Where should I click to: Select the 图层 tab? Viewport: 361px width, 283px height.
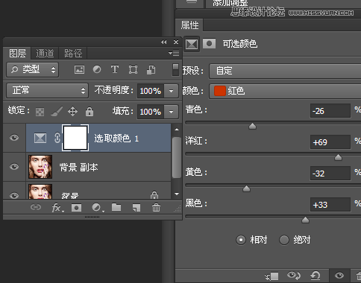point(17,53)
